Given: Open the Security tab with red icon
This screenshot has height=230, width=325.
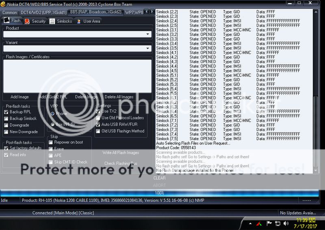Looking at the screenshot, I should click(x=27, y=21).
